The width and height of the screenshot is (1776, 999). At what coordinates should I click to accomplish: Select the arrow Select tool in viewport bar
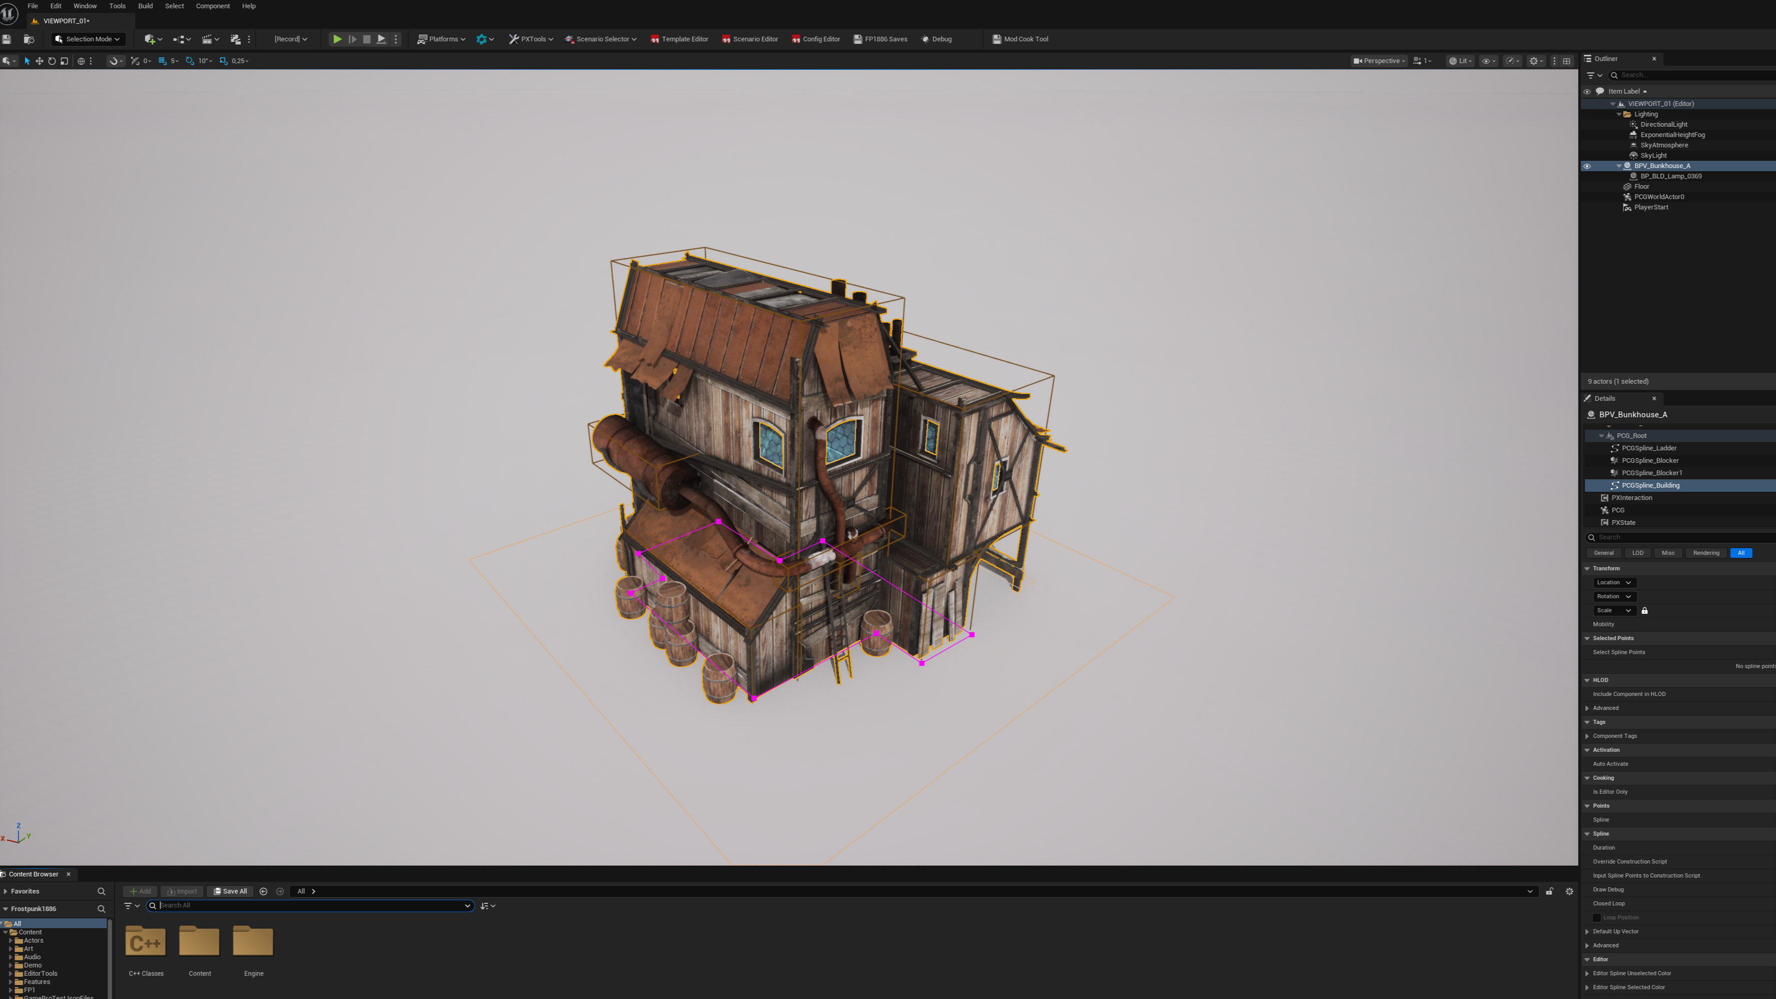pos(27,62)
